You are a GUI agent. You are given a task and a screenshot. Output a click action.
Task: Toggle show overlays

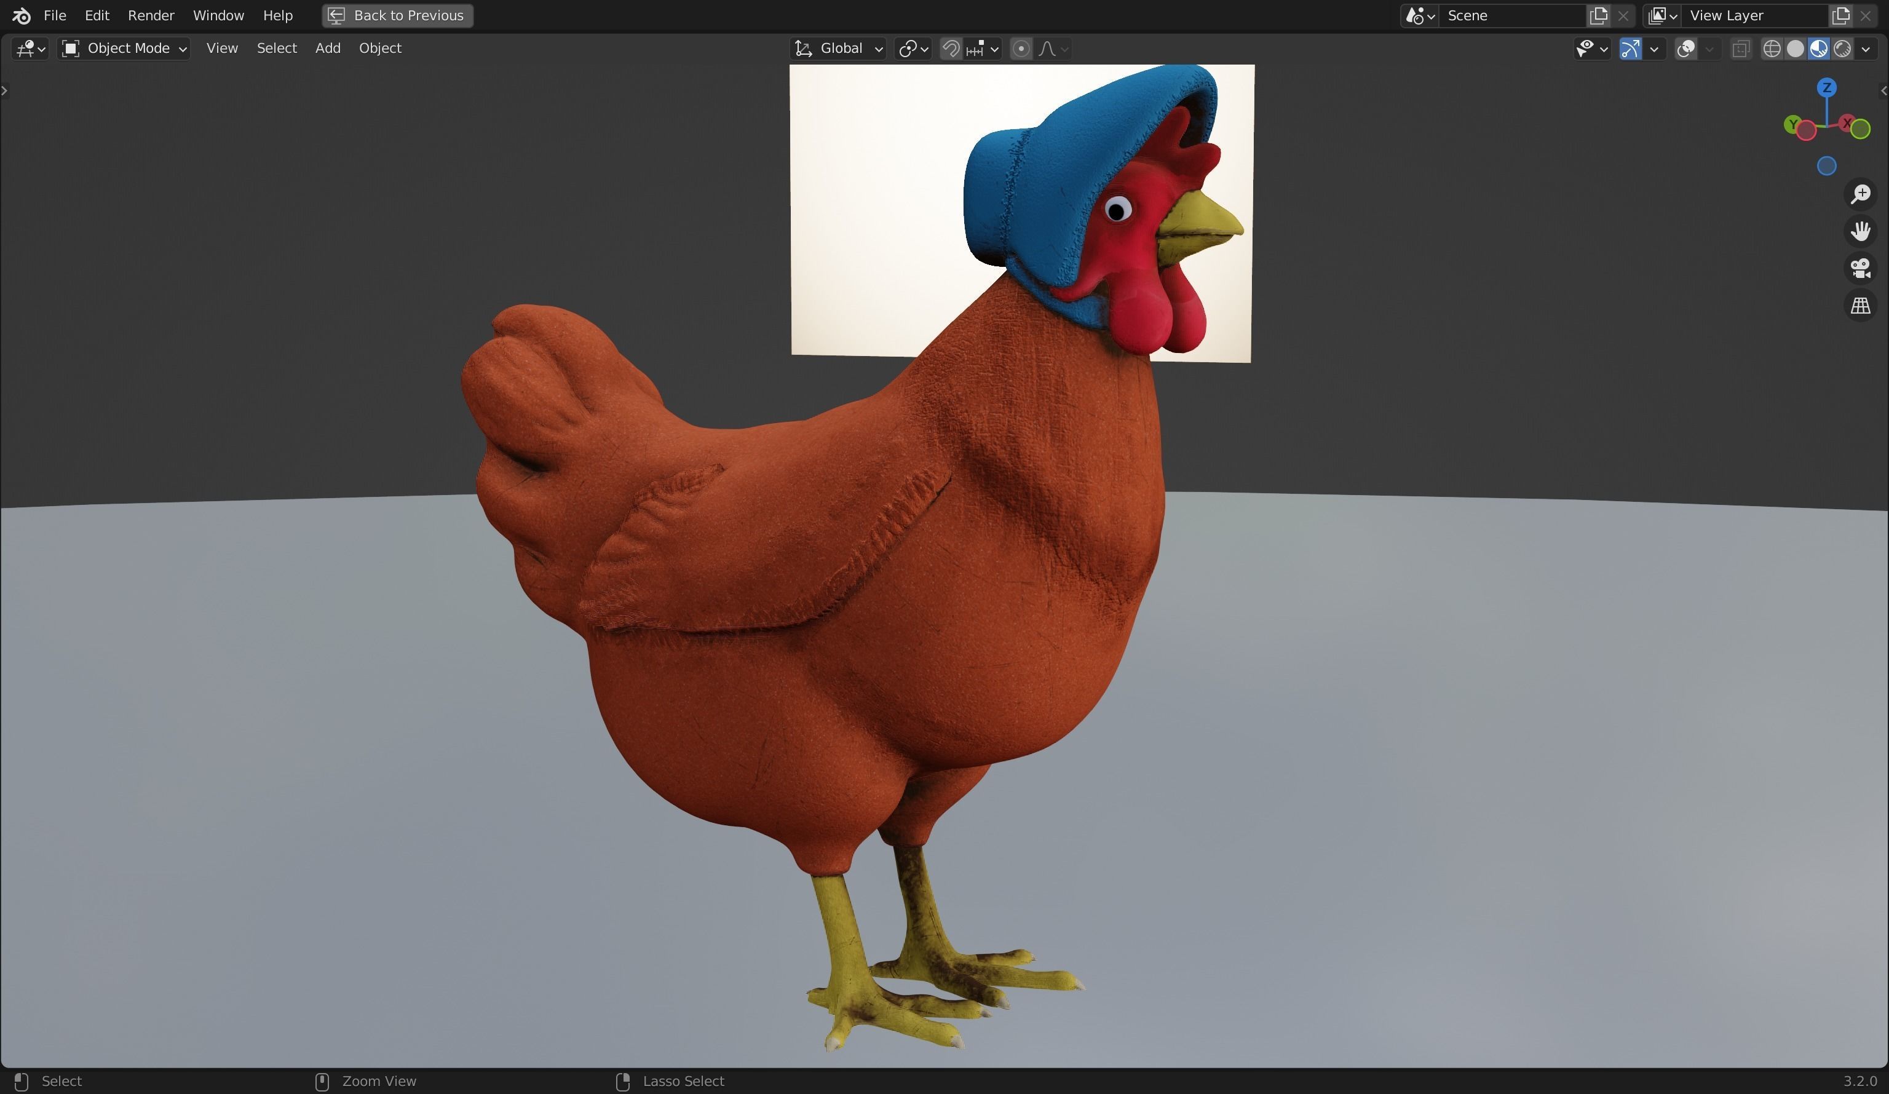click(1686, 49)
